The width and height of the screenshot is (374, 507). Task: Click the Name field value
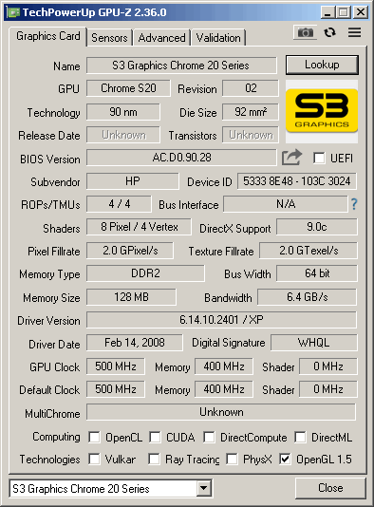pos(181,66)
